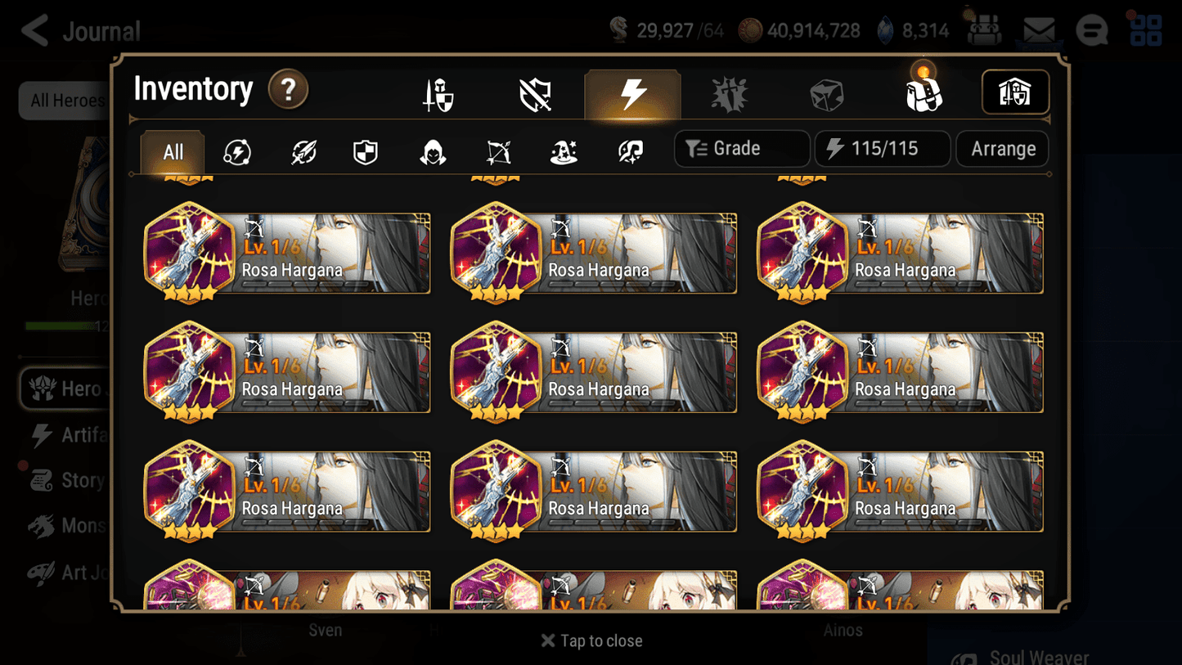This screenshot has width=1182, height=665.
Task: Filter artifacts by Thief hooded icon
Action: pyautogui.click(x=433, y=152)
